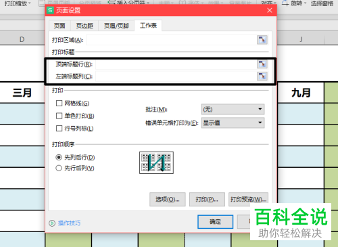Screen dimensions: 338x247
Task: Enable the 单色打印 checkbox
Action: click(x=59, y=116)
